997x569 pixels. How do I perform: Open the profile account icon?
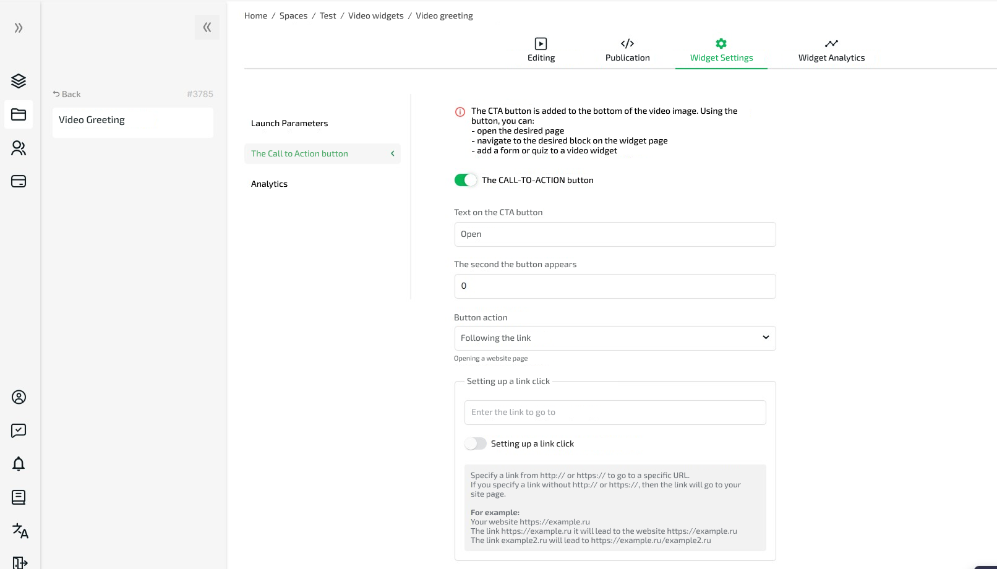pos(19,397)
